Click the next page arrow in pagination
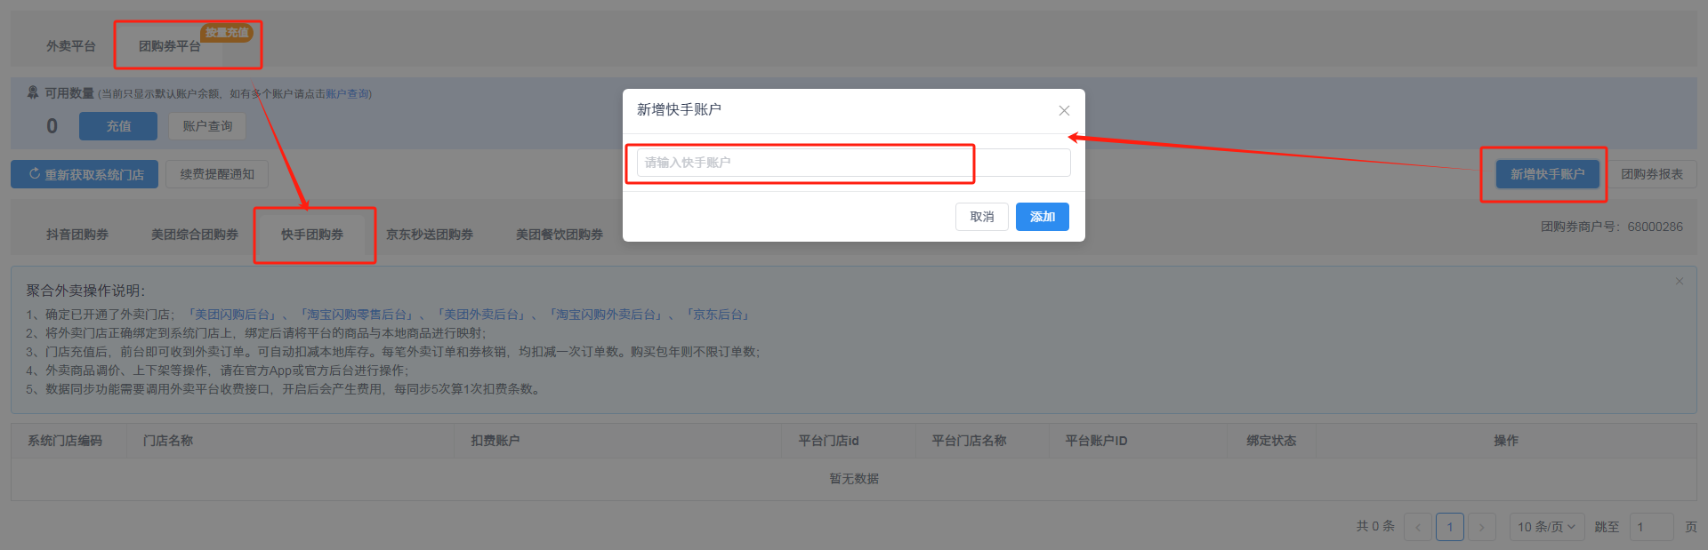1708x550 pixels. pos(1481,527)
